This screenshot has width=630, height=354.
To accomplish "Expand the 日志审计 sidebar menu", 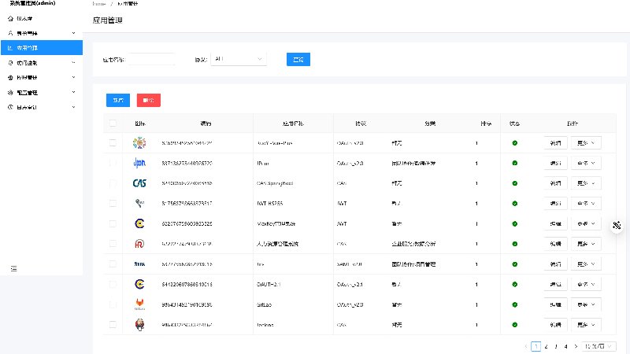I will [42, 107].
